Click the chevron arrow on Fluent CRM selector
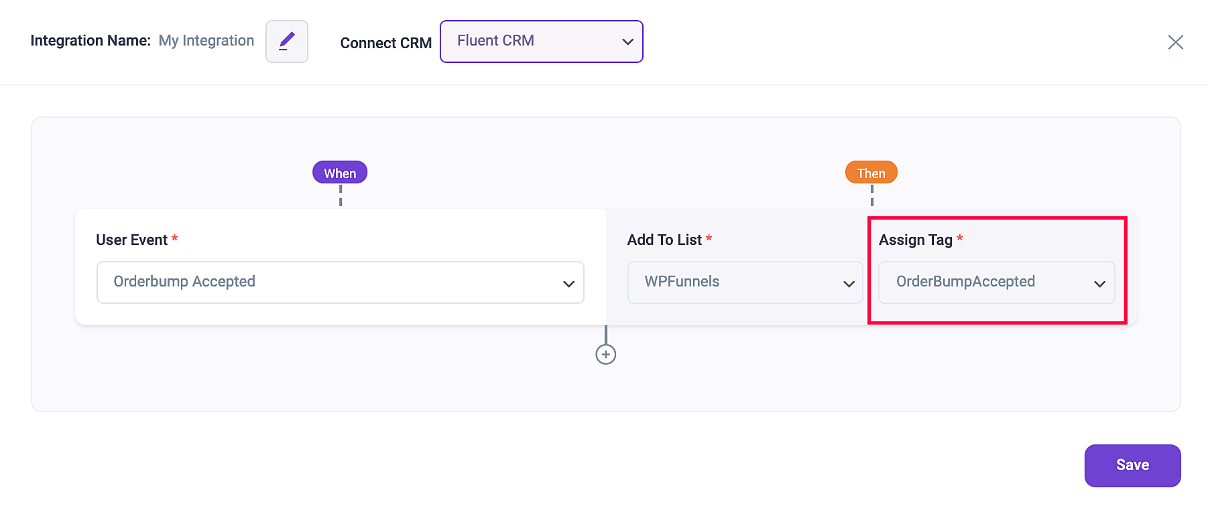The width and height of the screenshot is (1208, 506). pyautogui.click(x=627, y=41)
